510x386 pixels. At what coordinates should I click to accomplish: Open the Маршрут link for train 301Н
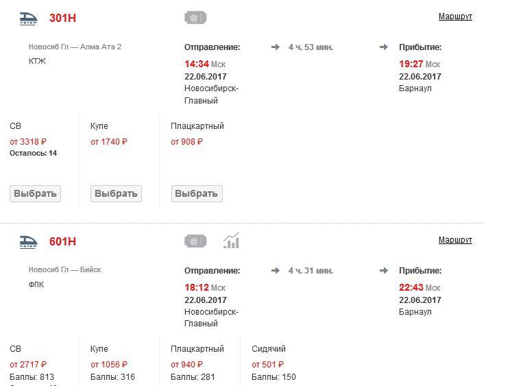pos(455,16)
